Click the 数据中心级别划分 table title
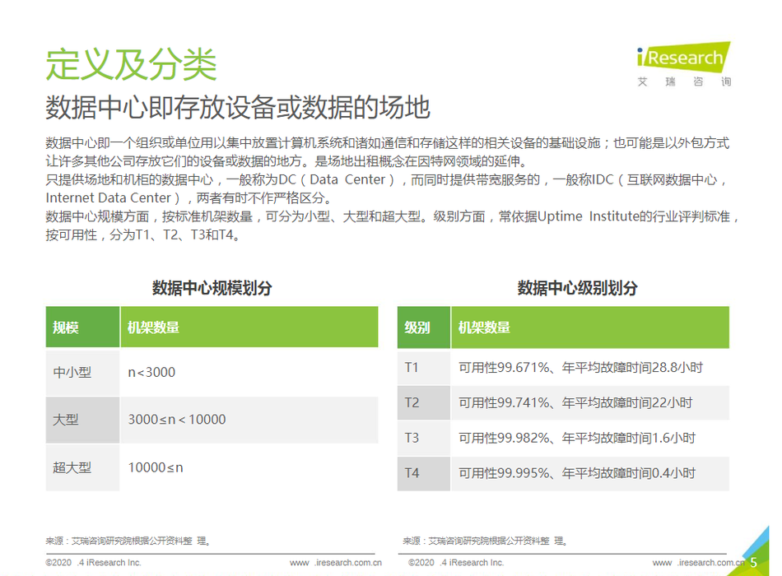 pyautogui.click(x=577, y=288)
